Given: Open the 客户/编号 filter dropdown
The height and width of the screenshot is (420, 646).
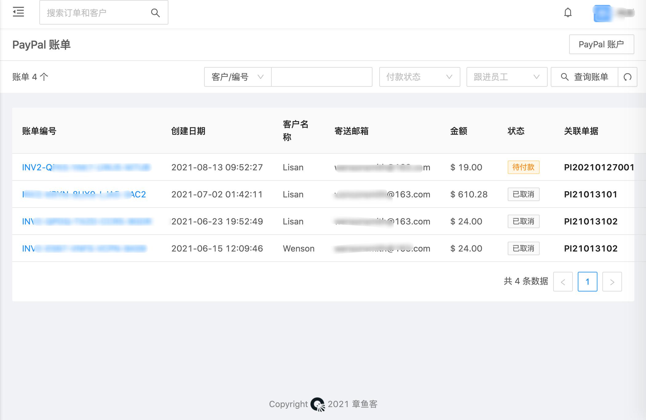Looking at the screenshot, I should (237, 77).
